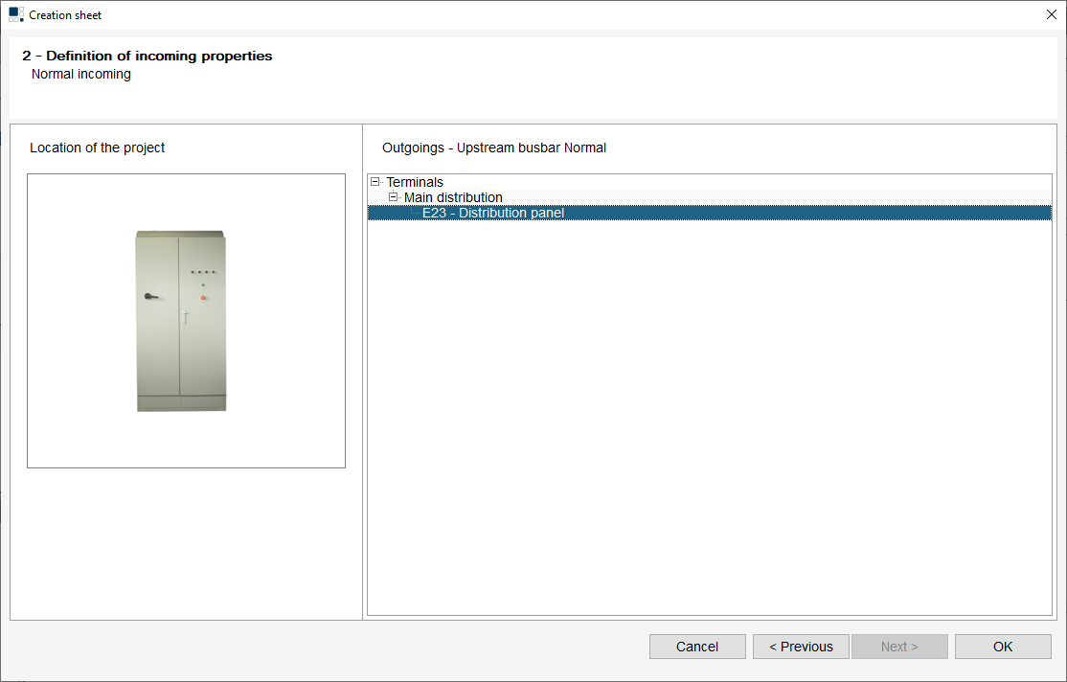Go back using the Previous button
The height and width of the screenshot is (682, 1067).
pyautogui.click(x=801, y=646)
